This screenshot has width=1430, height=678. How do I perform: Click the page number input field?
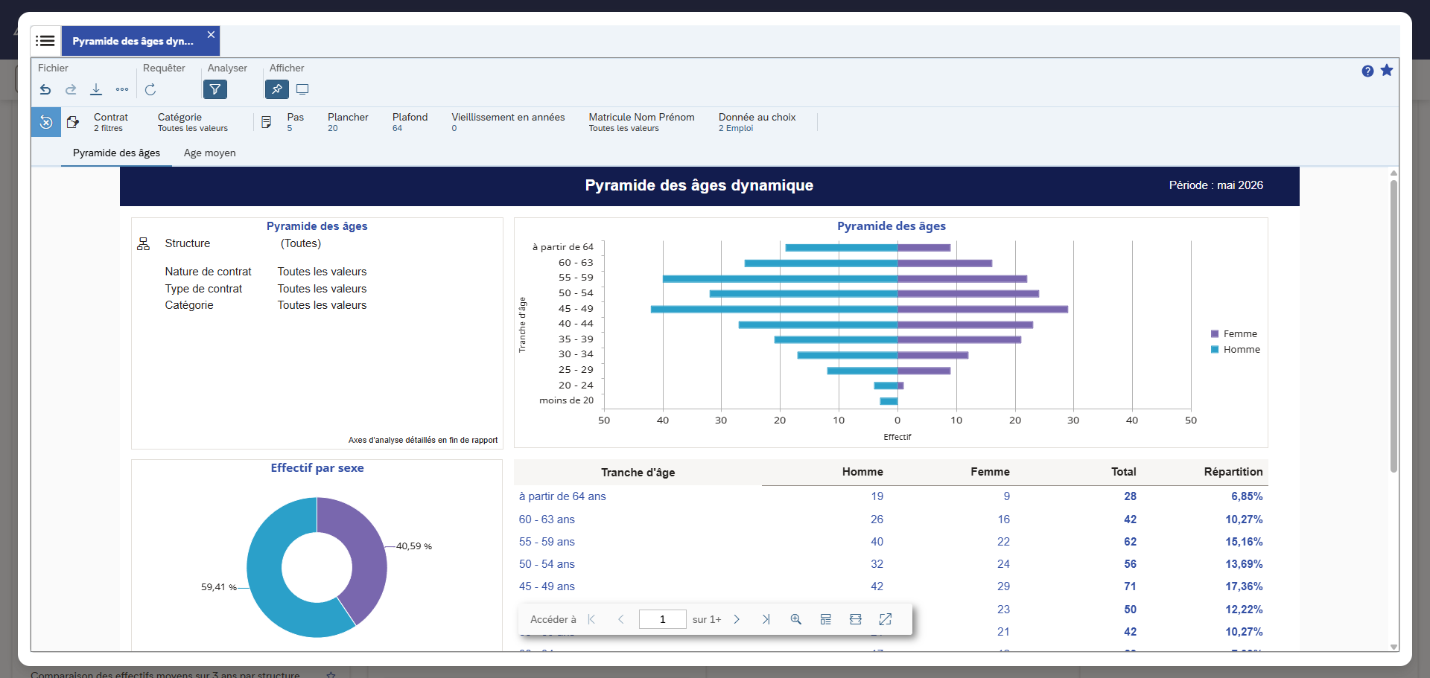click(662, 619)
